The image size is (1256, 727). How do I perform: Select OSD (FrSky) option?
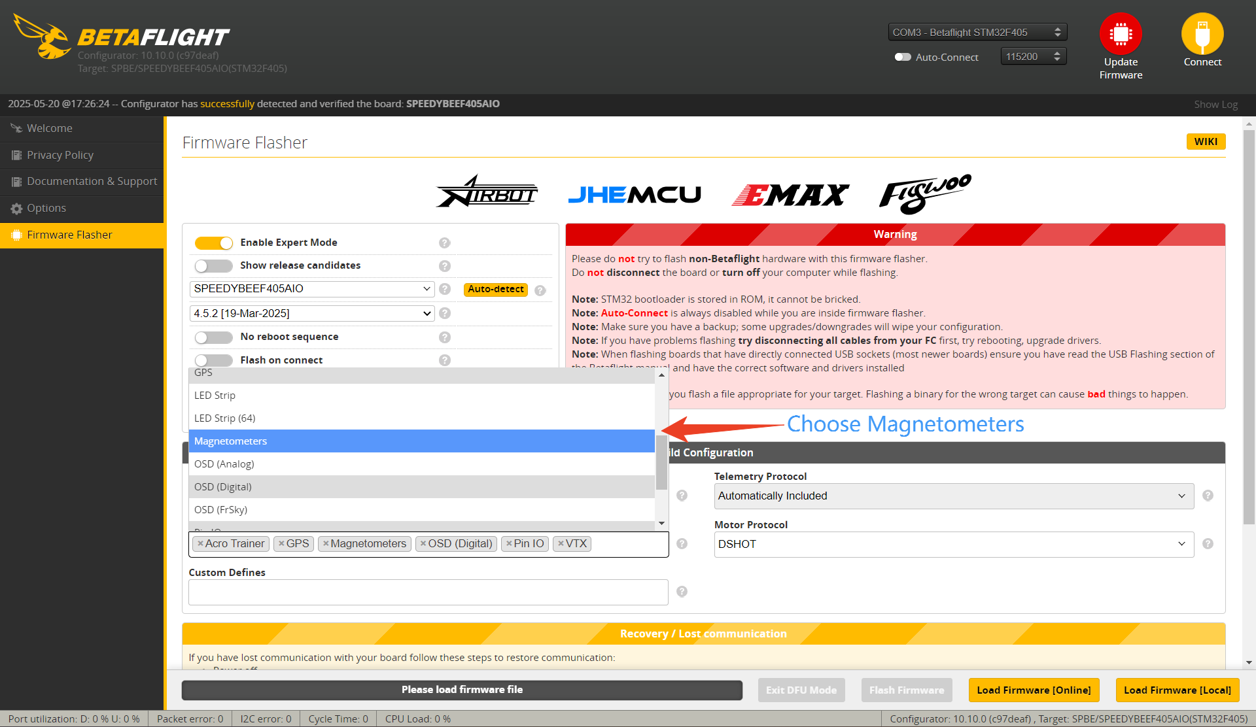tap(422, 510)
